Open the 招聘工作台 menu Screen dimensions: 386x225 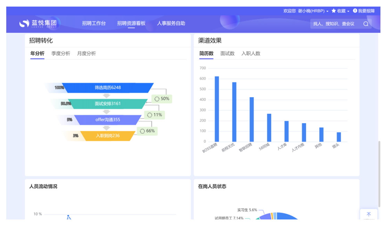coord(94,24)
